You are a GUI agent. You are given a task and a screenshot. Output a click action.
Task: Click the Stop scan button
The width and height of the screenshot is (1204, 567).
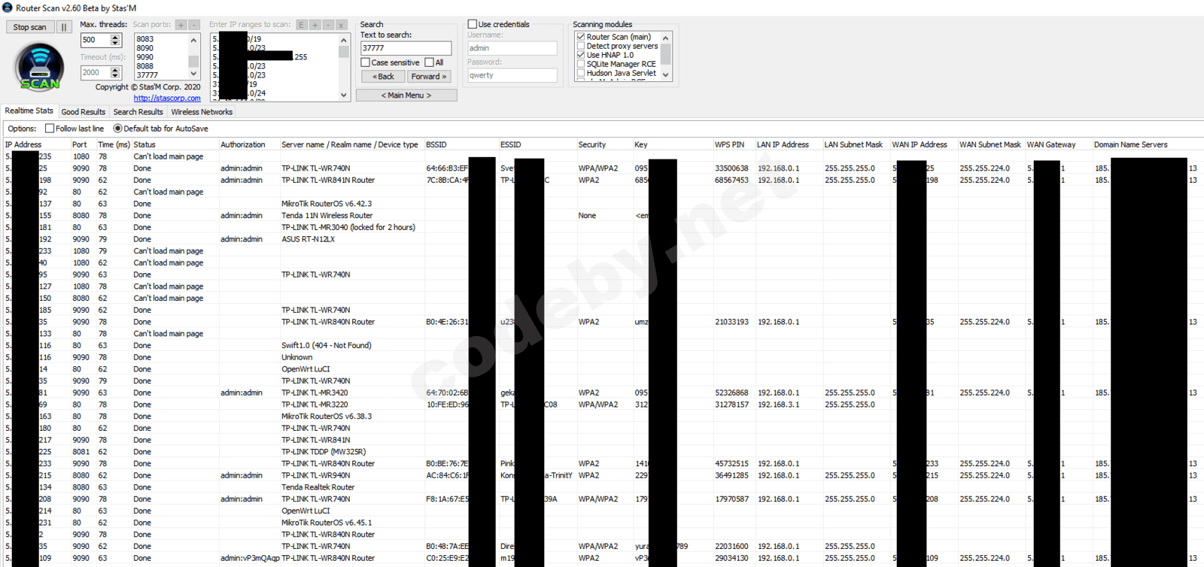(x=29, y=27)
